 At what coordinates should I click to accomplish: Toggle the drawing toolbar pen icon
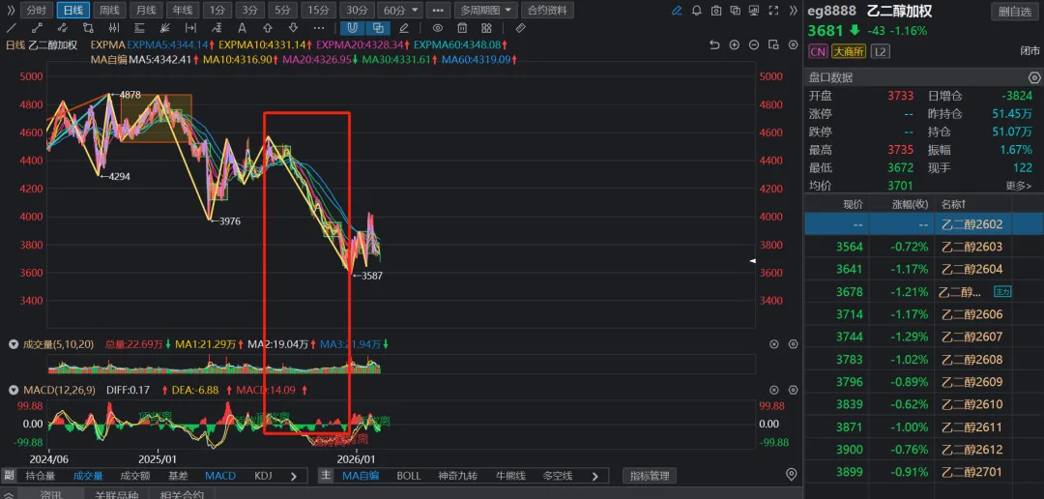coord(677,10)
